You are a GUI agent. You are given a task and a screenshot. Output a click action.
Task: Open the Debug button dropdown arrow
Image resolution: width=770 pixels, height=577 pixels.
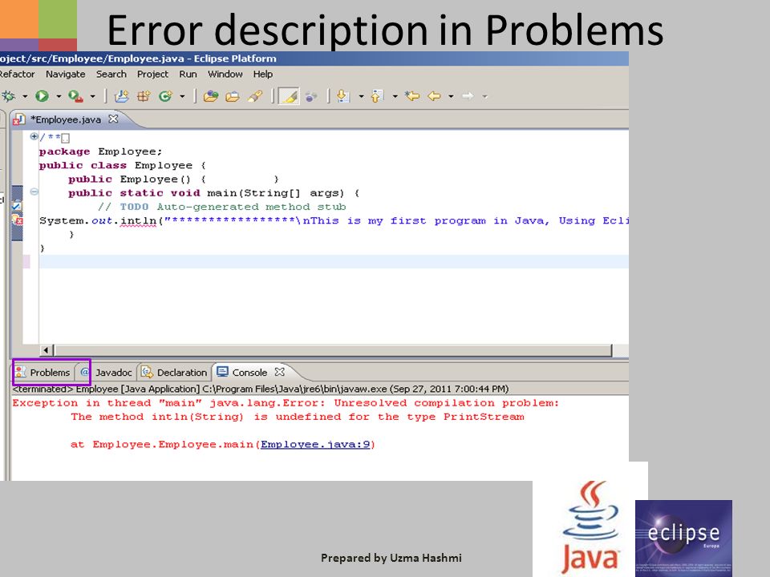[25, 97]
